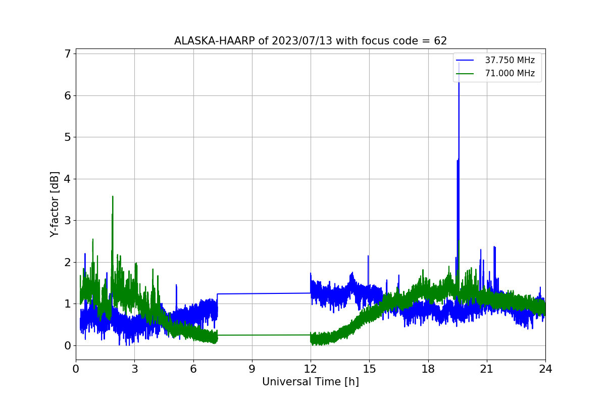This screenshot has width=606, height=404.
Task: Click y-axis tick label 7
Action: [68, 54]
